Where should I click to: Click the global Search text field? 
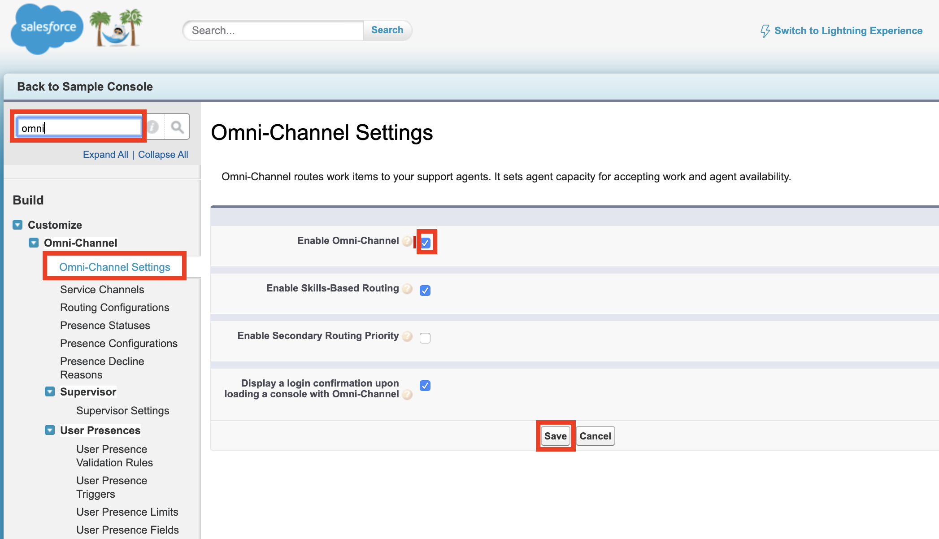coord(274,30)
